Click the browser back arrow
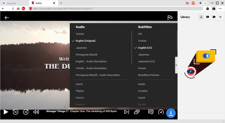This screenshot has height=123, width=225. (3, 9)
